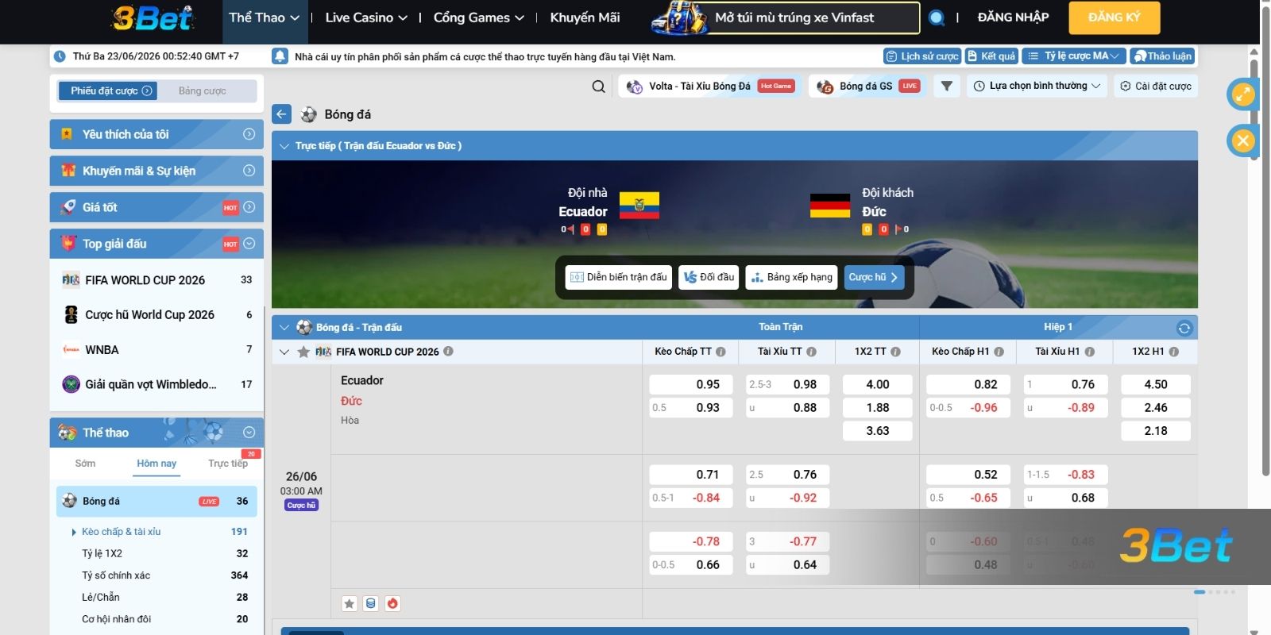Click the ĐĂNG KÝ register button
This screenshot has width=1271, height=635.
click(x=1115, y=17)
